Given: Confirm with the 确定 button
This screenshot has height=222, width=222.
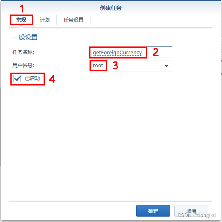Looking at the screenshot, I should tap(153, 211).
